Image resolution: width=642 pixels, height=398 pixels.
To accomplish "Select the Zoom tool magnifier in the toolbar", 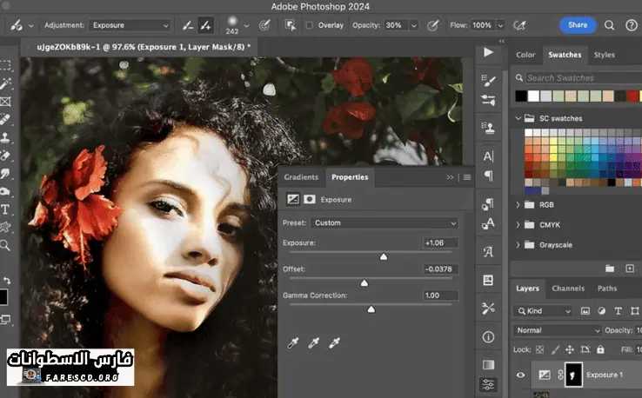I will click(x=5, y=245).
